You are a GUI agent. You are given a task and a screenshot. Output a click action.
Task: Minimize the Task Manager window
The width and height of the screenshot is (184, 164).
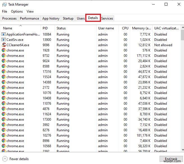click(x=153, y=4)
